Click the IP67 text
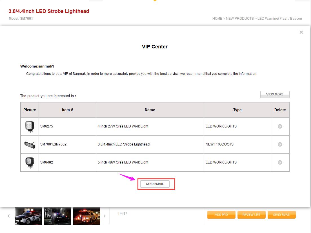Viewport: 311px width, 233px height. click(x=123, y=214)
